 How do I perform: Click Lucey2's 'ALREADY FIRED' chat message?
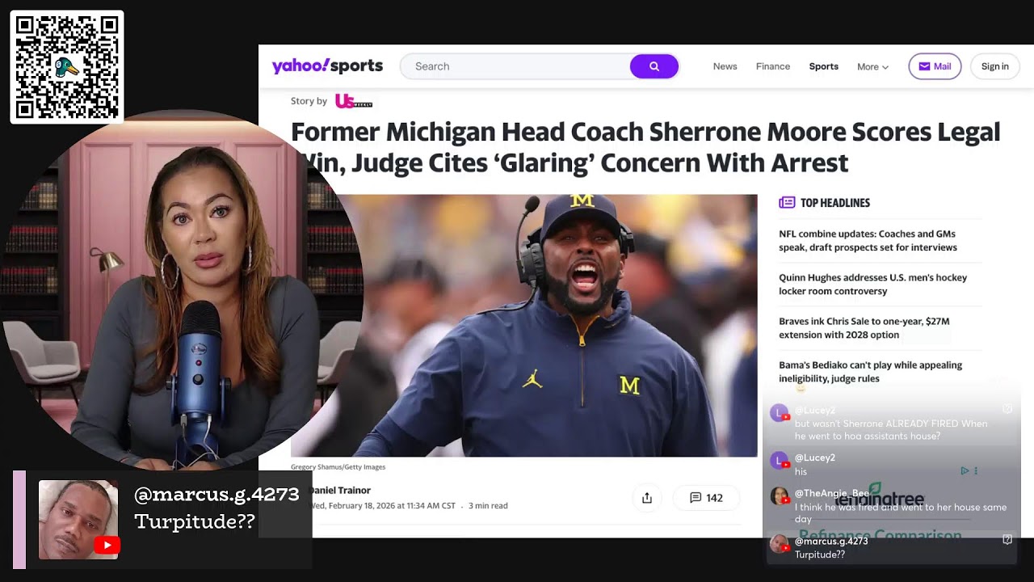(891, 430)
